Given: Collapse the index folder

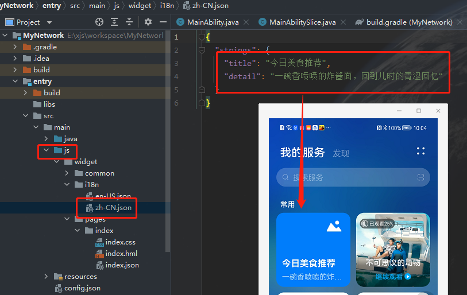Looking at the screenshot, I should point(78,230).
